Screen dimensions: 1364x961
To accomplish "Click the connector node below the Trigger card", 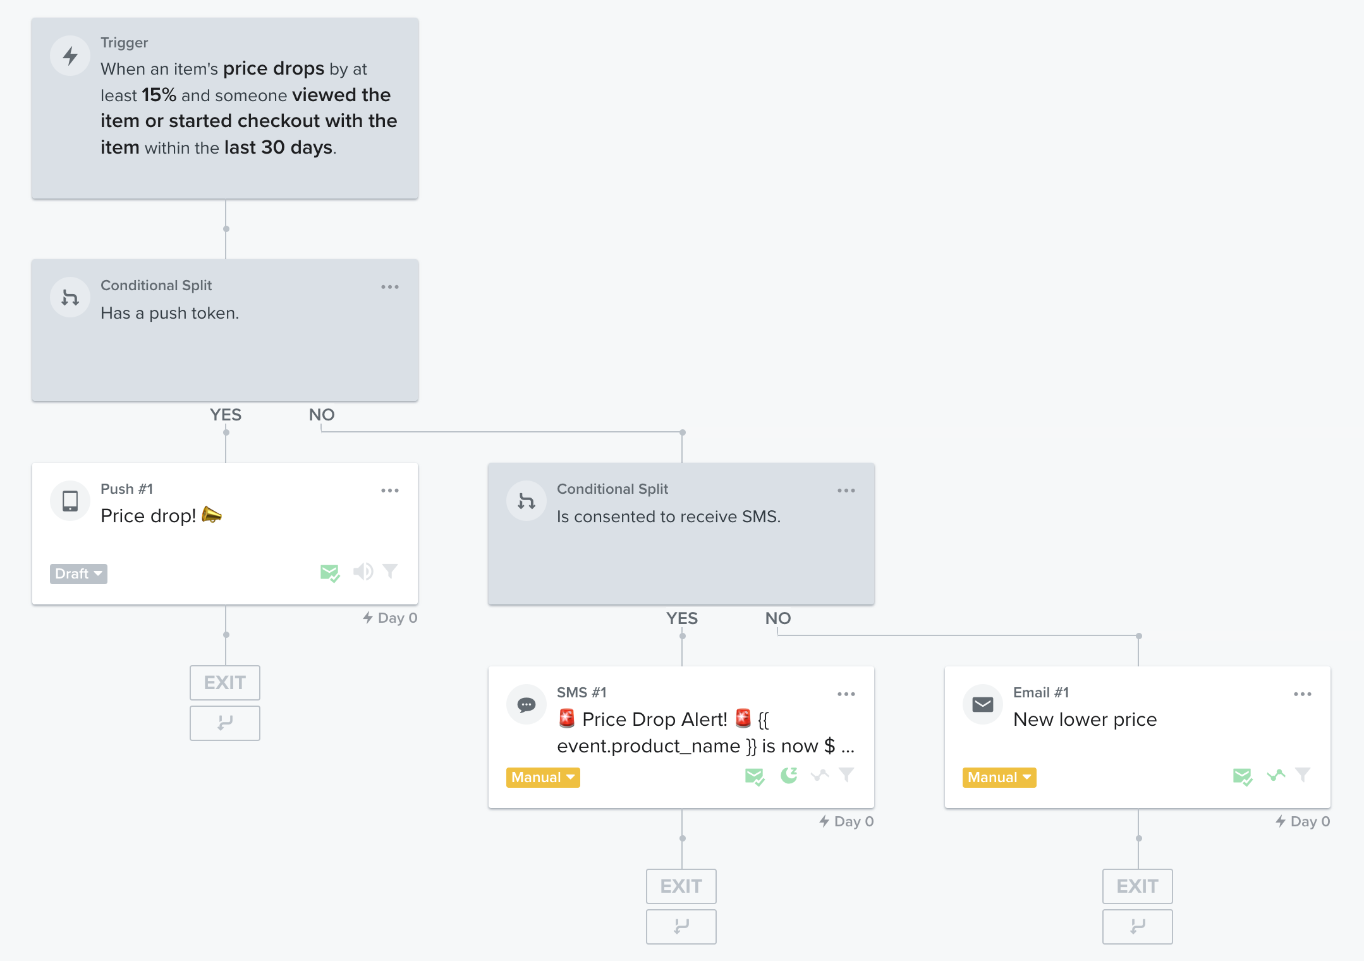I will [x=226, y=229].
